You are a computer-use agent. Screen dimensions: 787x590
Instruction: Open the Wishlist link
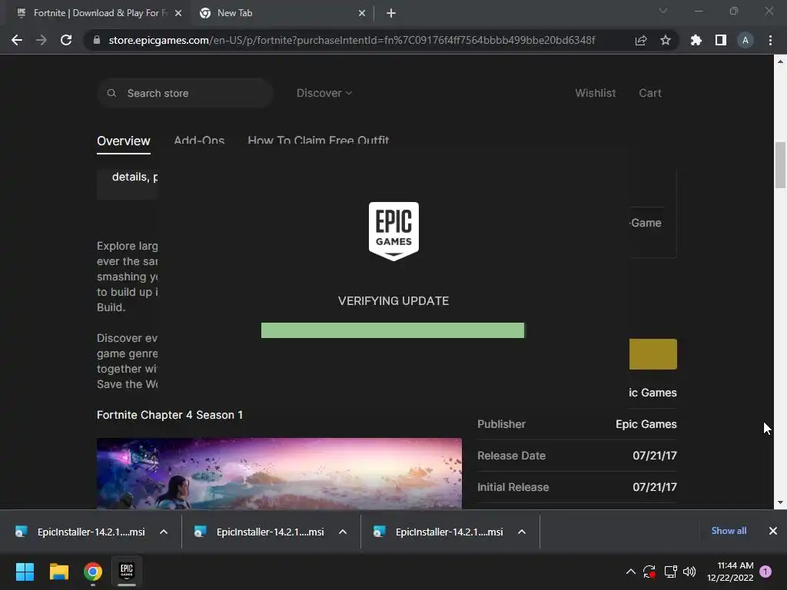[x=596, y=93]
